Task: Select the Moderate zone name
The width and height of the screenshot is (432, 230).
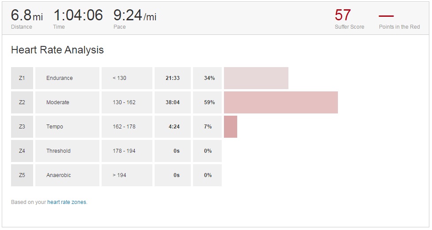Action: pos(58,102)
